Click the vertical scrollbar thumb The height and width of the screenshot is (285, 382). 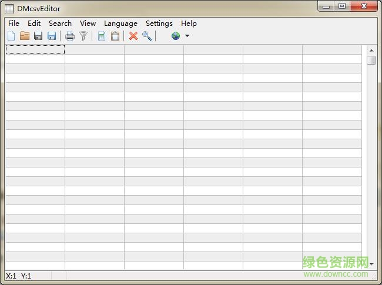(371, 60)
